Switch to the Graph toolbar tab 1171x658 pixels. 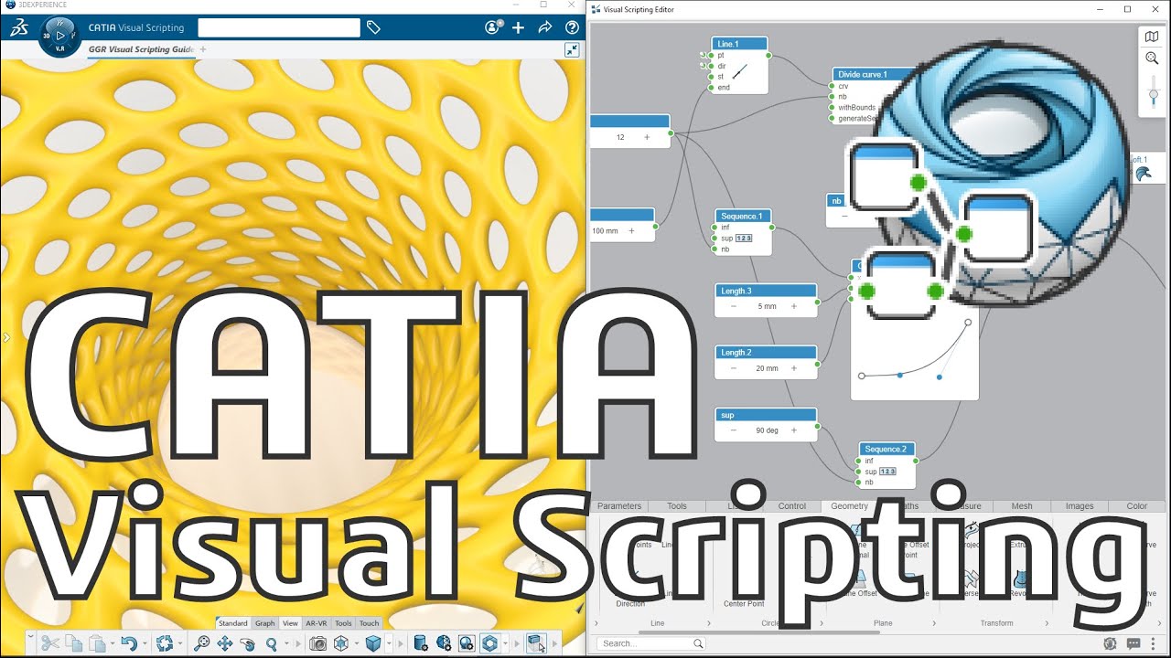pos(264,623)
